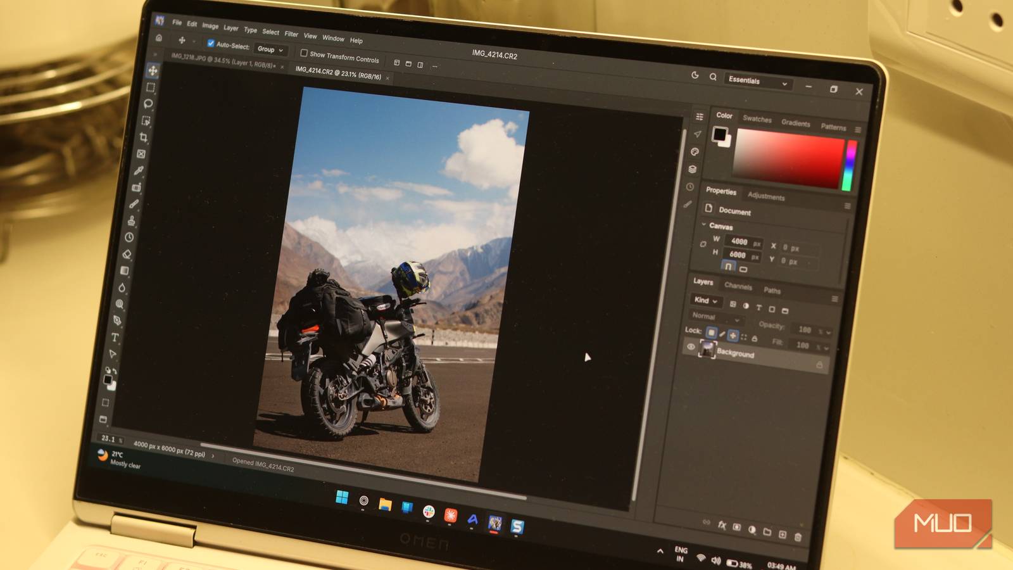Click the hue spectrum slider
This screenshot has width=1013, height=570.
[x=849, y=166]
